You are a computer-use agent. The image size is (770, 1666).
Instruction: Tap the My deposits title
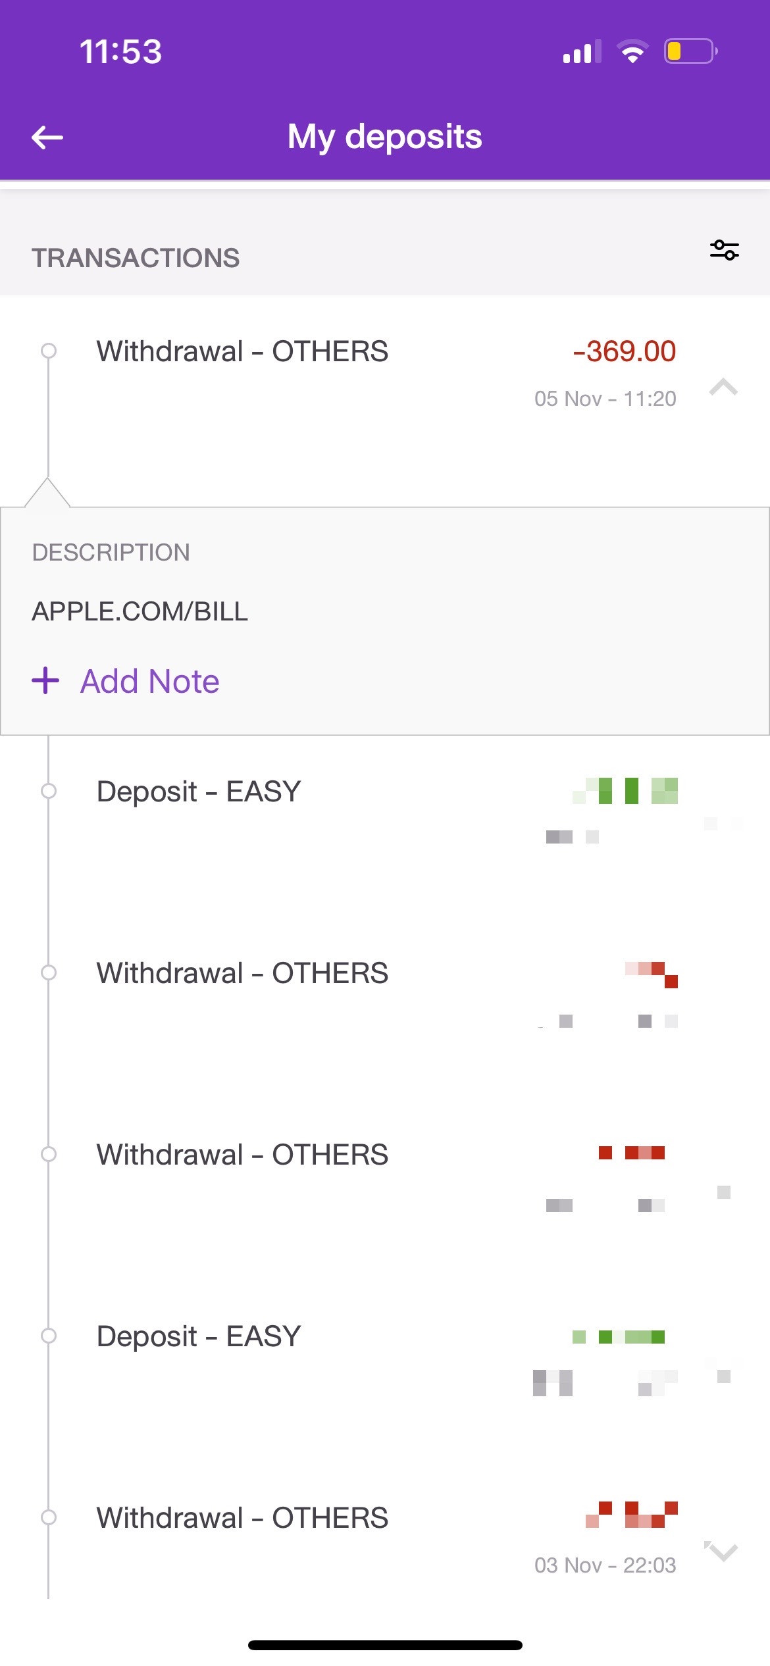[385, 137]
